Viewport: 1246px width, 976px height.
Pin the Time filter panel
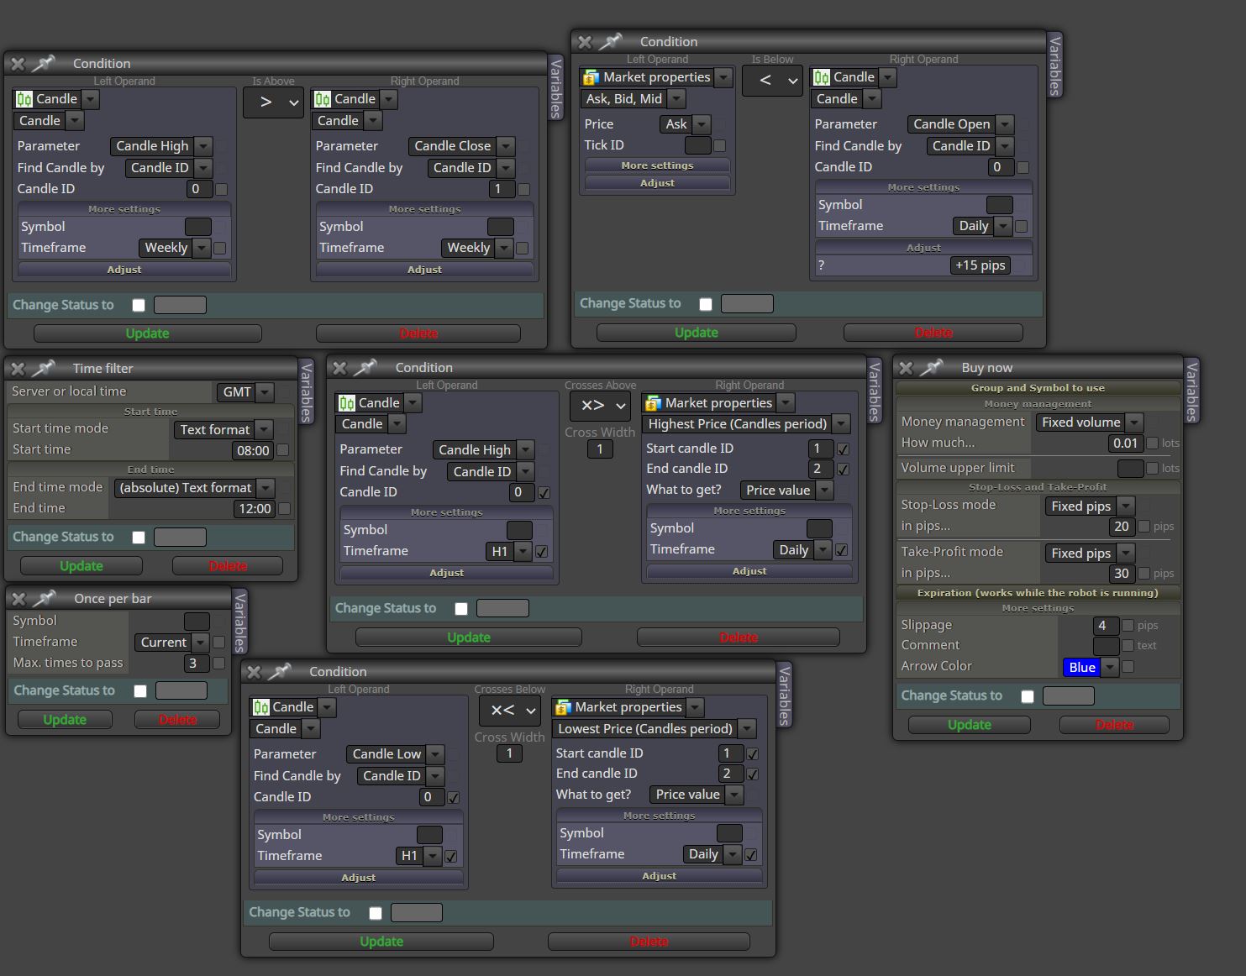pyautogui.click(x=45, y=368)
